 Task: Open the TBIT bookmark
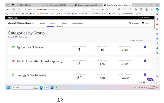tap(138, 14)
